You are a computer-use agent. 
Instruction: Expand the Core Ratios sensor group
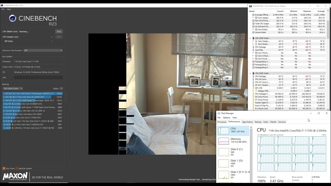click(x=253, y=29)
